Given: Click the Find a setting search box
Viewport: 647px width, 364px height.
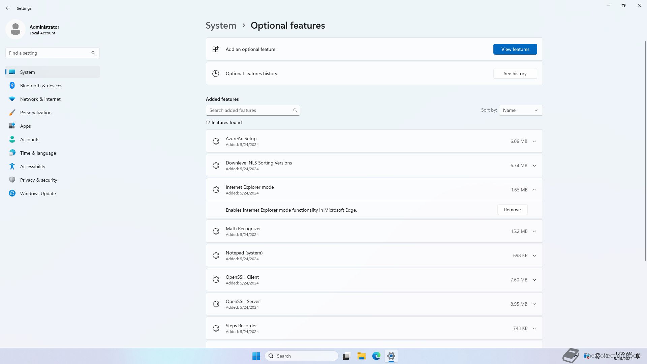Looking at the screenshot, I should (x=49, y=53).
